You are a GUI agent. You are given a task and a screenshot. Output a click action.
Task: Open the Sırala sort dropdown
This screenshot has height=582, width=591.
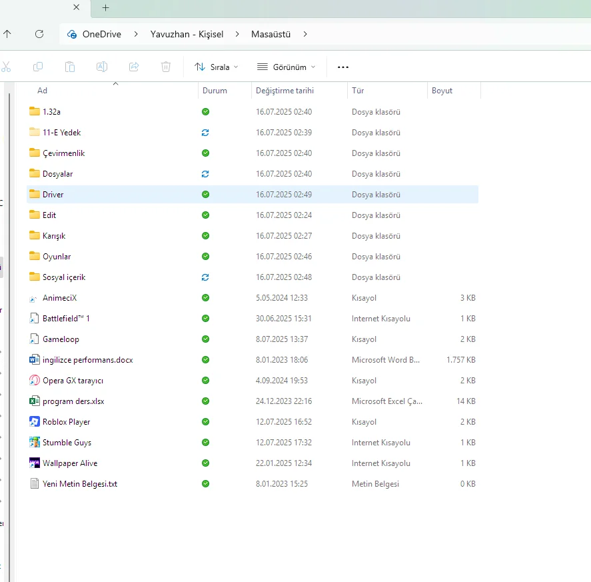click(x=216, y=67)
